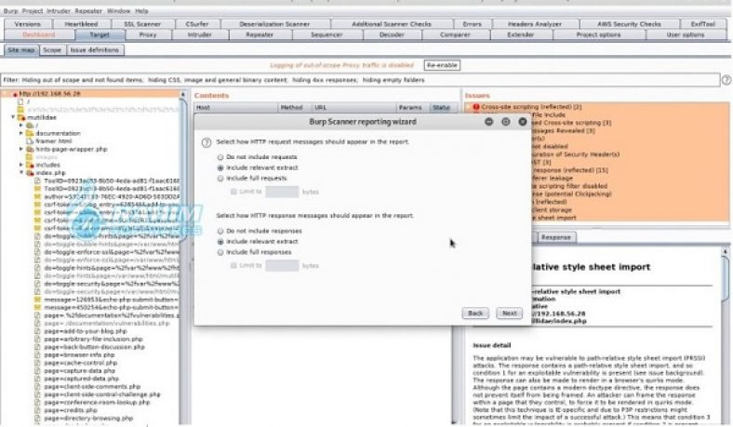Open the Help menu

(x=141, y=11)
